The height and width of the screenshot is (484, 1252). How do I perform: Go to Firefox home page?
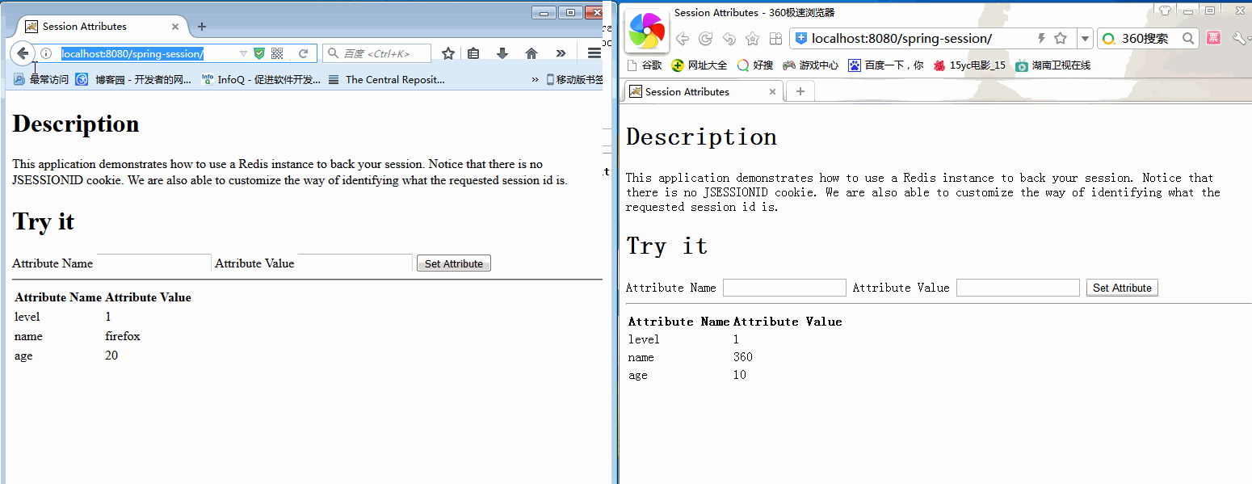tap(531, 53)
